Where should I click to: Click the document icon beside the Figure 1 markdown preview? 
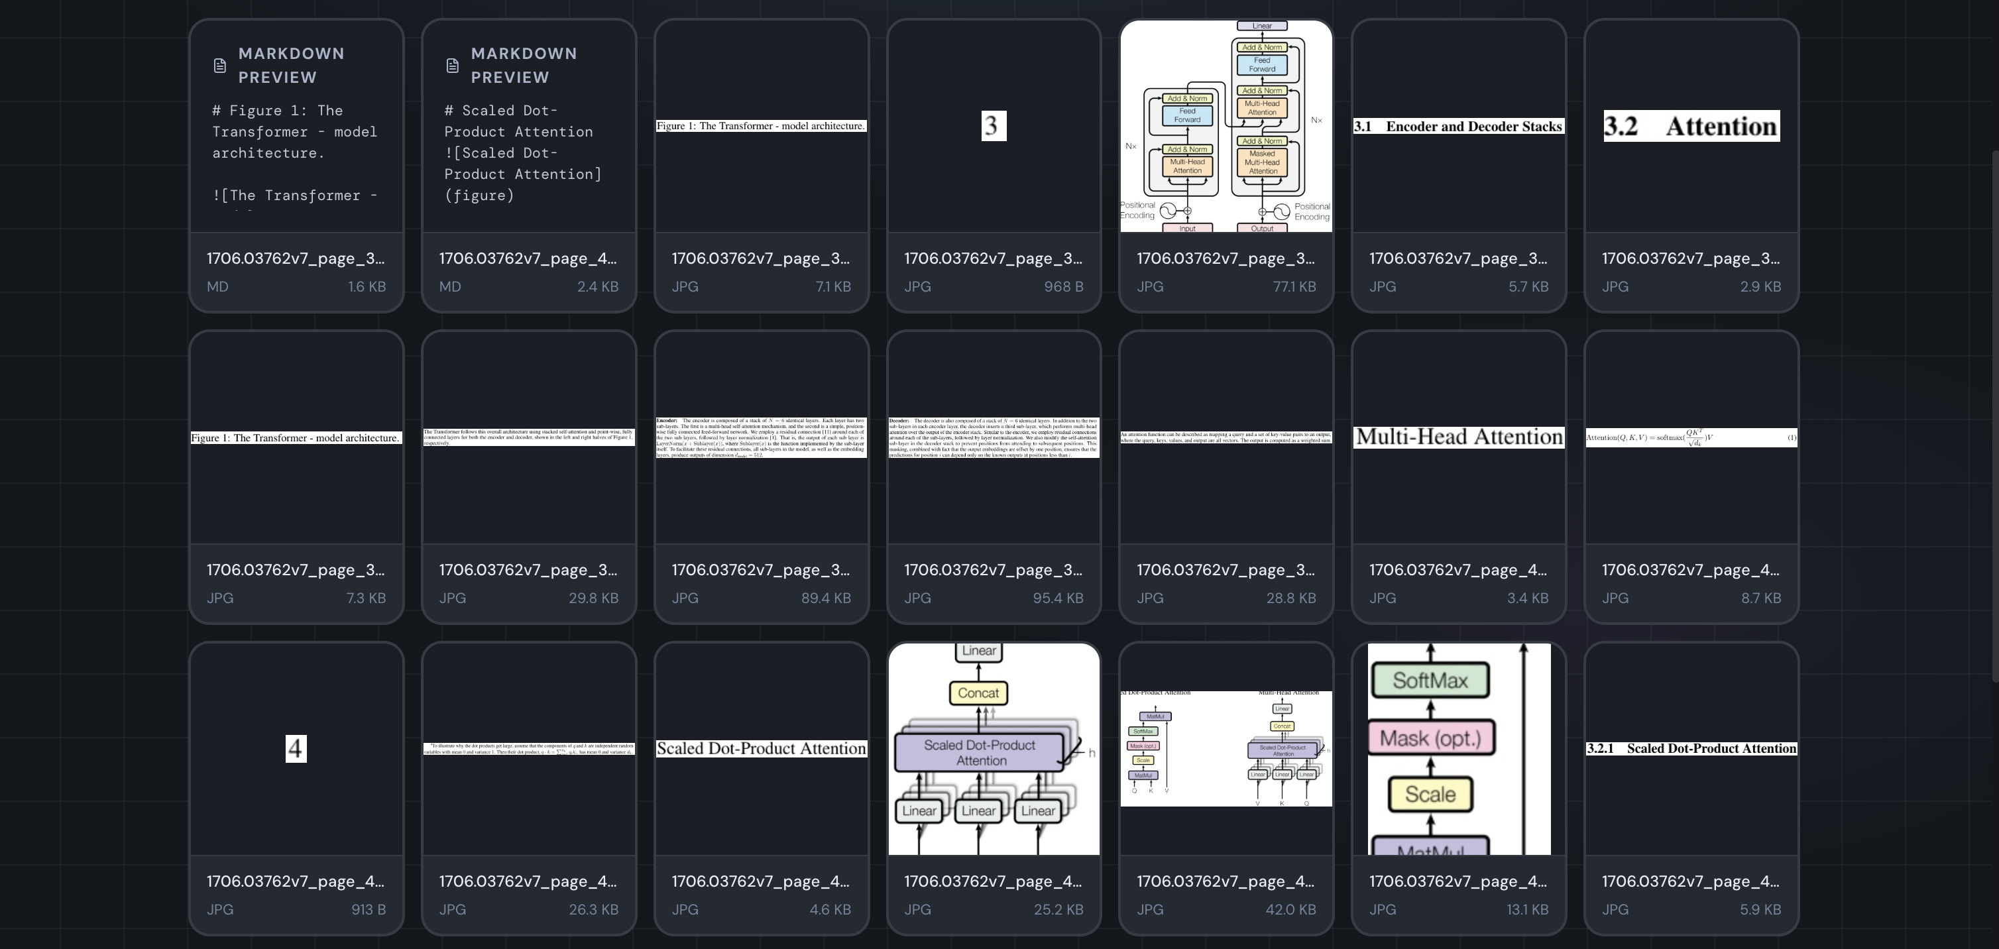click(219, 66)
